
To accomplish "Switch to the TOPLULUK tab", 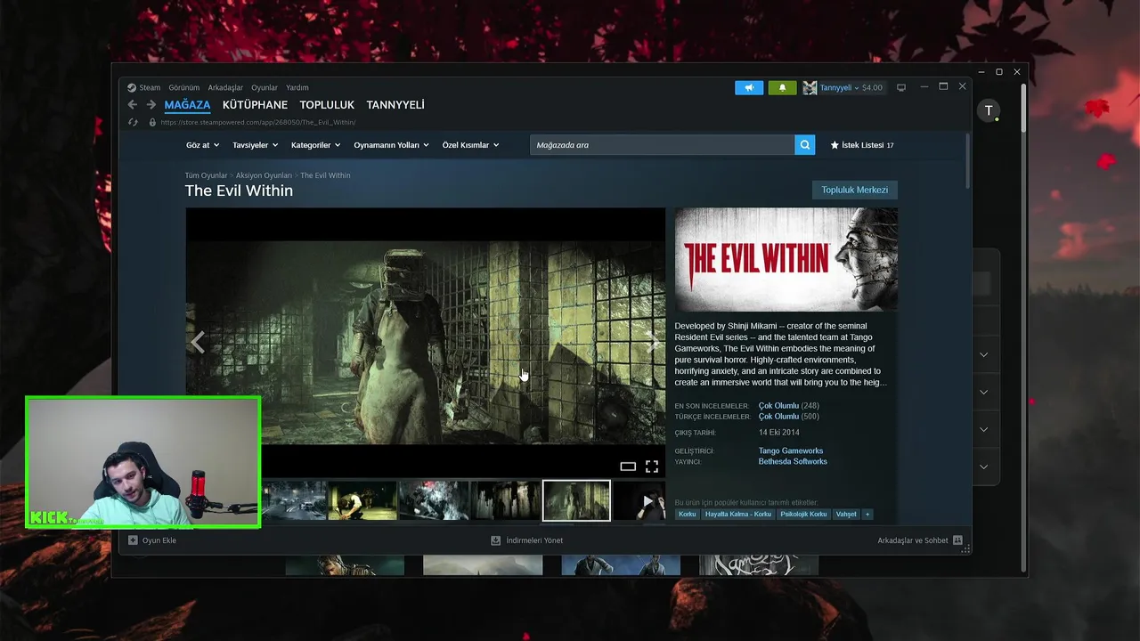I will tap(327, 105).
